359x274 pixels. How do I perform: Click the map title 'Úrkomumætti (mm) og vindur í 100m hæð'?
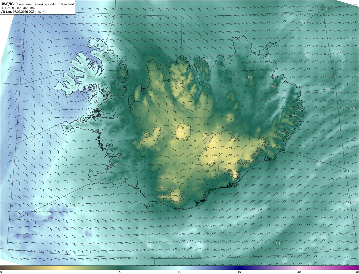point(45,4)
